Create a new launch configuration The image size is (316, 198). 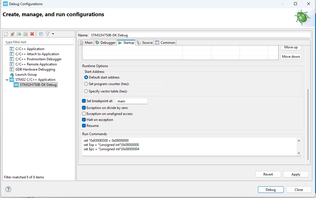pos(6,34)
